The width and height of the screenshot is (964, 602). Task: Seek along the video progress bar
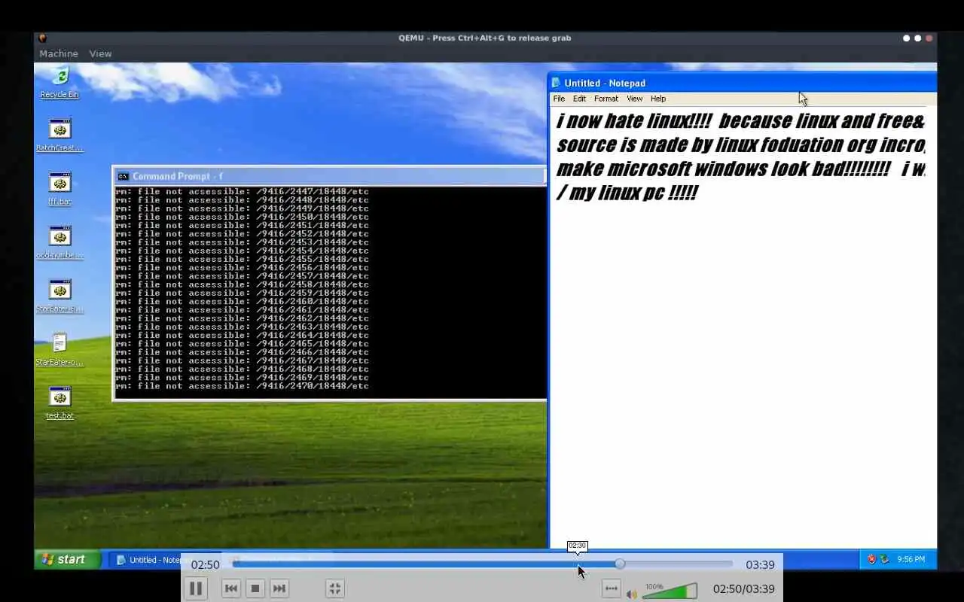(482, 564)
